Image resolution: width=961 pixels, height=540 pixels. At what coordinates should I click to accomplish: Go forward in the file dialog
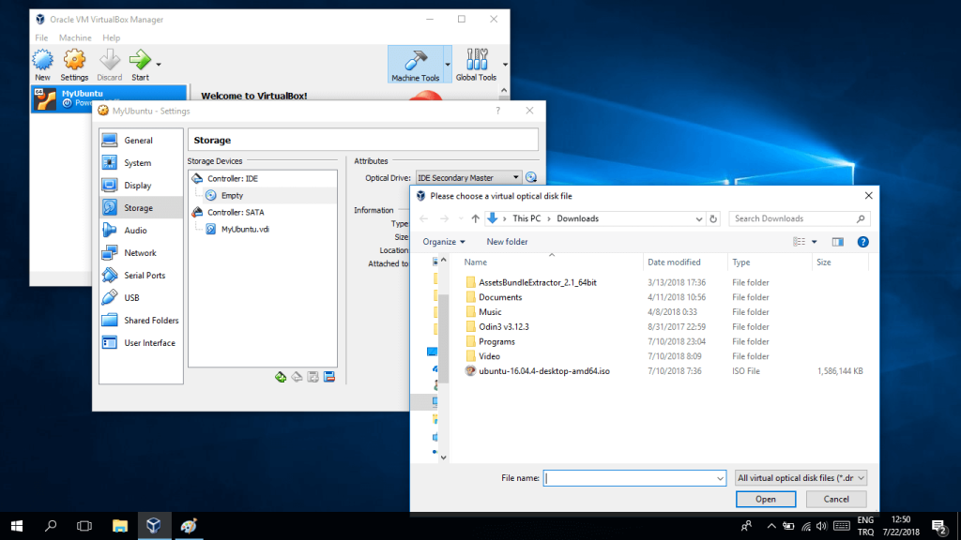444,218
